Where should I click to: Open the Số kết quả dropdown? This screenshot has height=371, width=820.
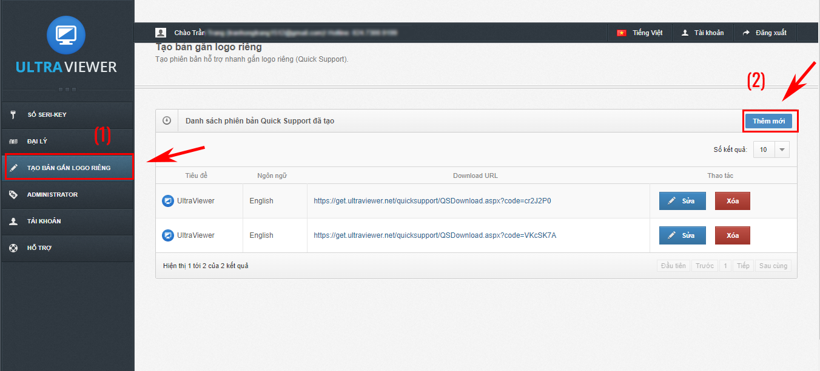click(771, 149)
